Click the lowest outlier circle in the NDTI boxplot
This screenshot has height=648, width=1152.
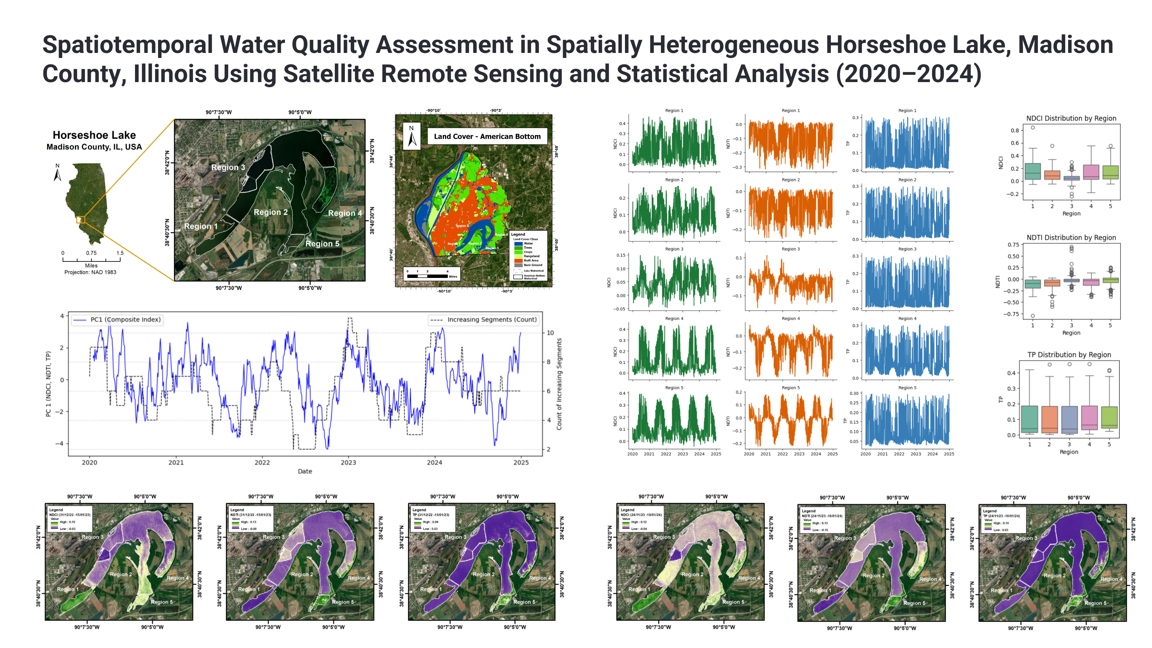[x=1032, y=316]
